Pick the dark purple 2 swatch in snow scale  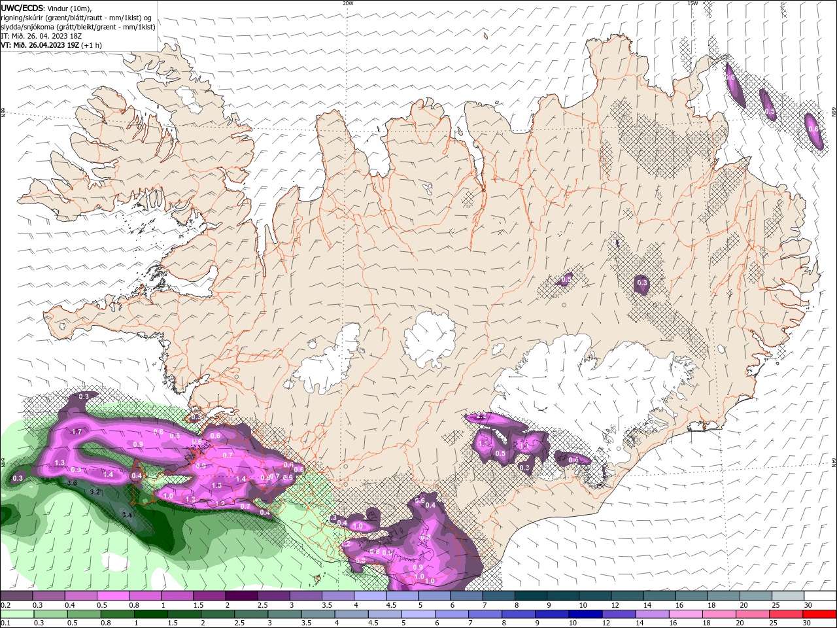241,596
